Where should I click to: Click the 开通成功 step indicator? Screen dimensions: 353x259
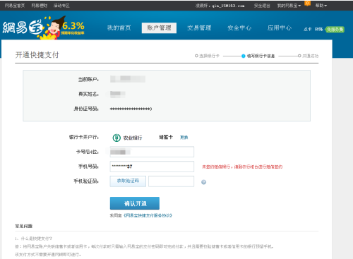pos(308,56)
